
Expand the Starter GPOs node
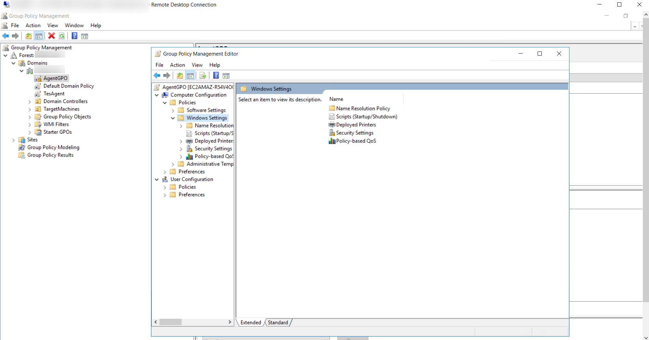tap(30, 132)
